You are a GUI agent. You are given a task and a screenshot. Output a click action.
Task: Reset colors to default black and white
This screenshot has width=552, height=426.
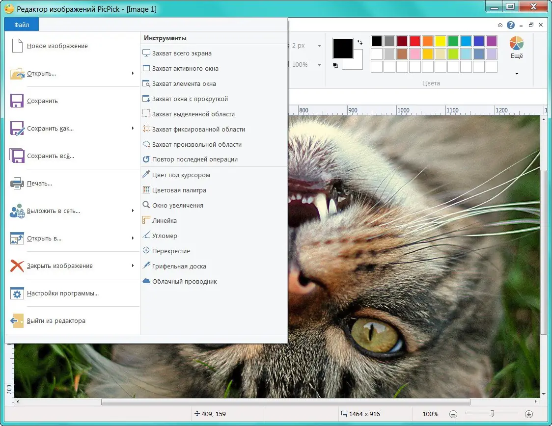(335, 65)
